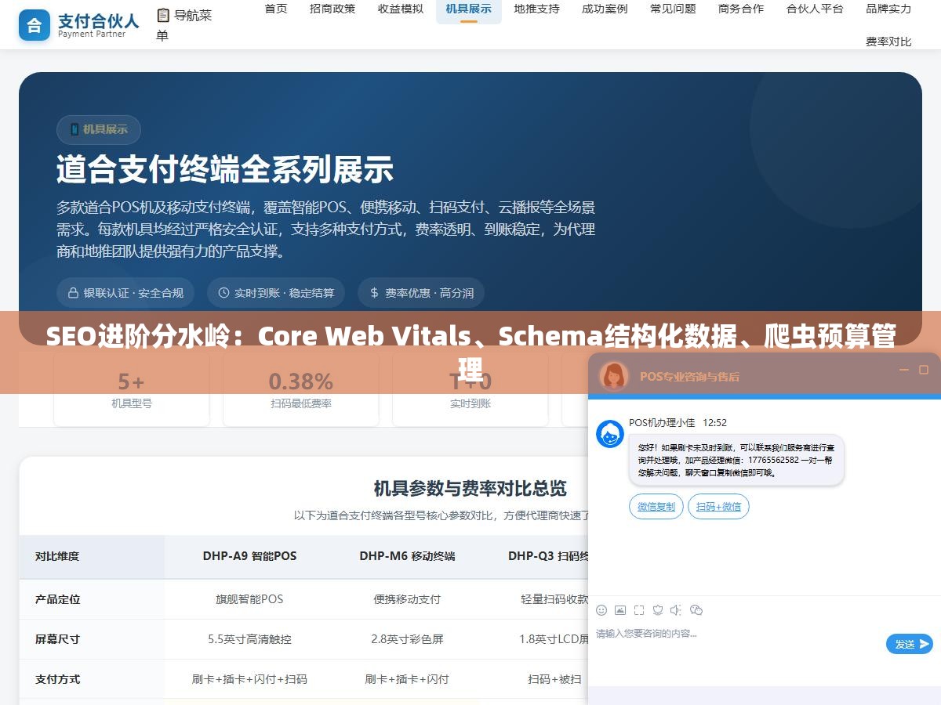Click the 机具展示 hero badge
Image resolution: width=941 pixels, height=705 pixels.
(x=99, y=129)
